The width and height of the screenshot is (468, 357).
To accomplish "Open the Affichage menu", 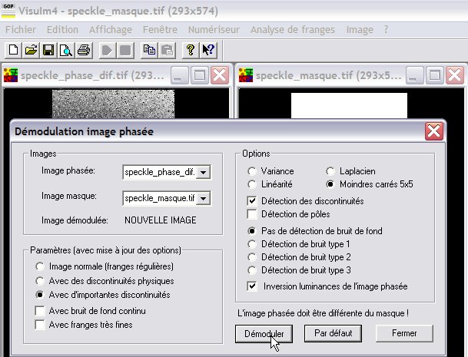I will pyautogui.click(x=111, y=29).
